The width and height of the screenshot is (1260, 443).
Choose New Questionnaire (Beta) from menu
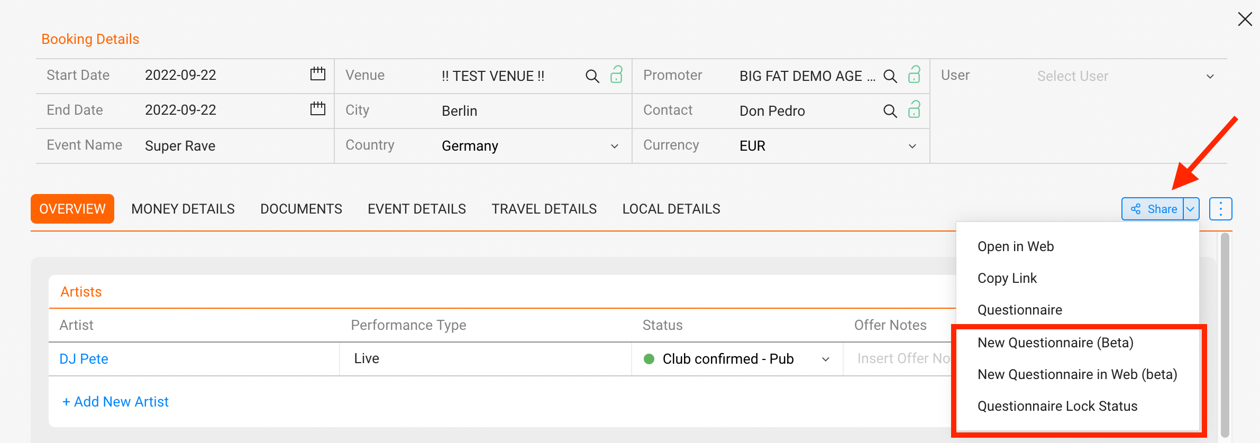click(1055, 343)
